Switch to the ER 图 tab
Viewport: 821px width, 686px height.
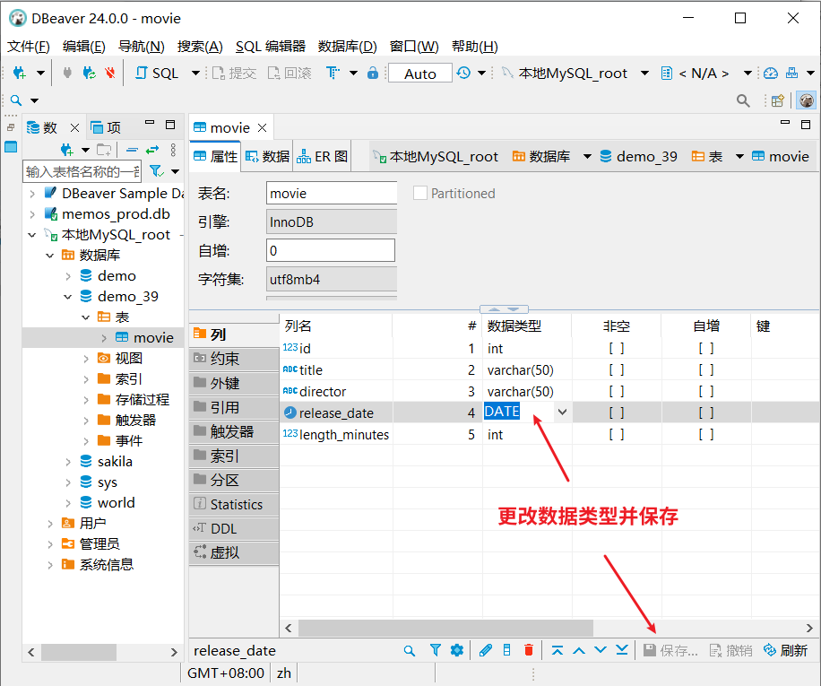click(x=322, y=156)
